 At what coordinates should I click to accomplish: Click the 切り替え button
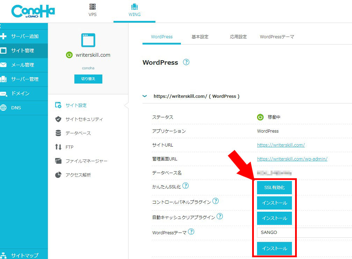tap(88, 79)
